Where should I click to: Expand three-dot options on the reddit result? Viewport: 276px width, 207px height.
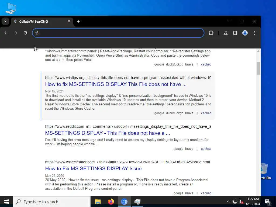tap(197, 149)
